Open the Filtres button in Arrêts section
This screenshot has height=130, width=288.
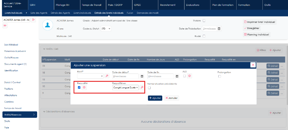[261, 50]
